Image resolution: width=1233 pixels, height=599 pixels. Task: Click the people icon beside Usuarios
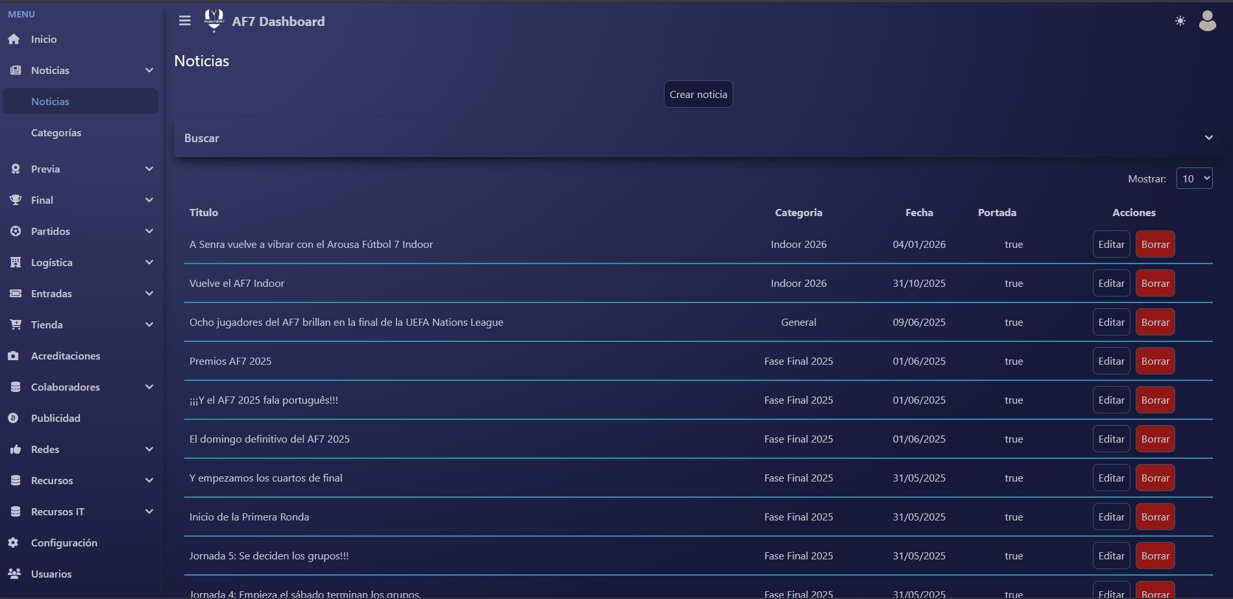[x=14, y=574]
